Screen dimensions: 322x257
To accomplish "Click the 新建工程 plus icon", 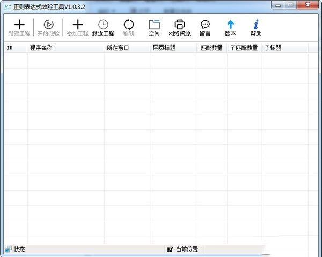I will click(x=19, y=25).
